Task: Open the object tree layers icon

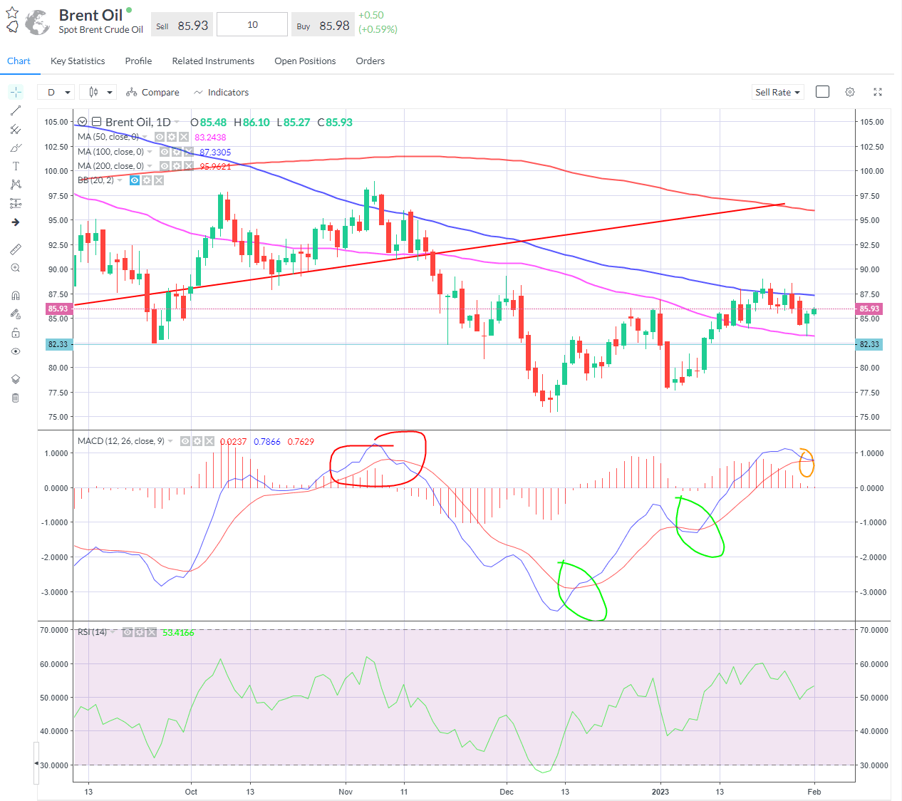Action: click(16, 379)
